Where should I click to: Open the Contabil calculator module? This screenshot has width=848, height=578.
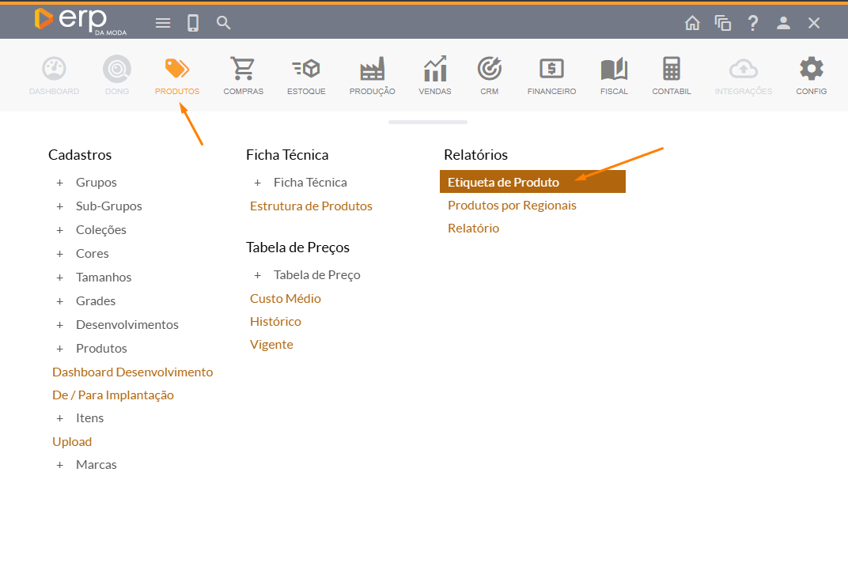[x=671, y=70]
